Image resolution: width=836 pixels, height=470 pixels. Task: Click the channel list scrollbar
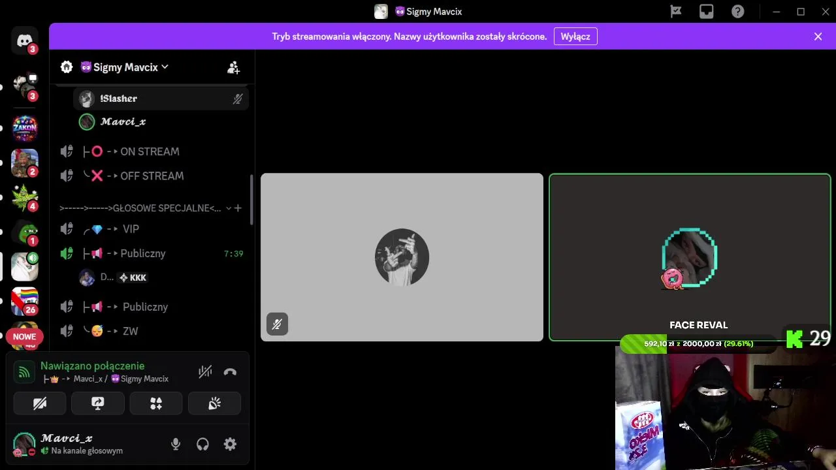click(x=252, y=200)
